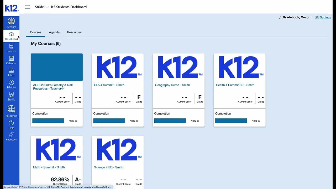
Task: Click the A- grade on Math 4
Action: click(x=78, y=180)
